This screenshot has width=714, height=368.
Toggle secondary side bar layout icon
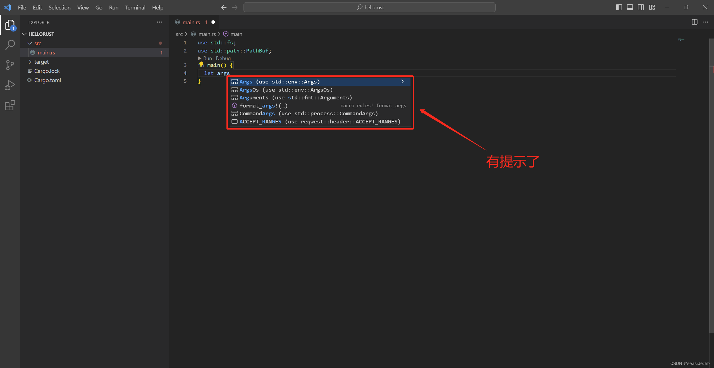pos(641,7)
